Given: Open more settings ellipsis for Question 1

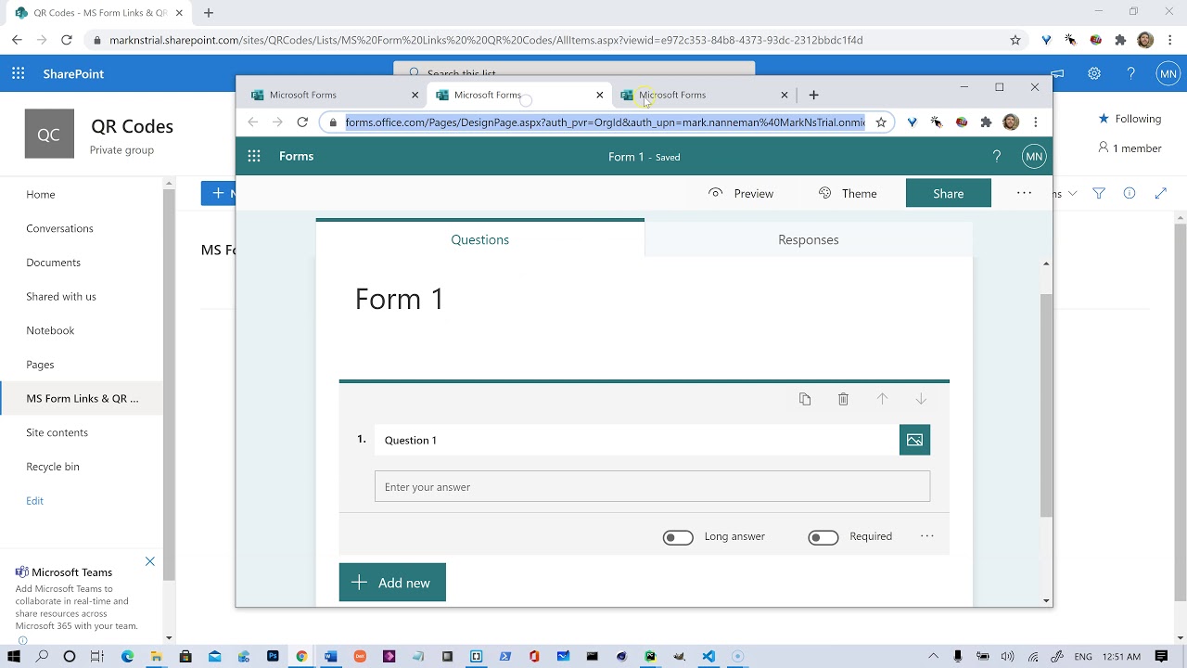Looking at the screenshot, I should click(x=926, y=536).
